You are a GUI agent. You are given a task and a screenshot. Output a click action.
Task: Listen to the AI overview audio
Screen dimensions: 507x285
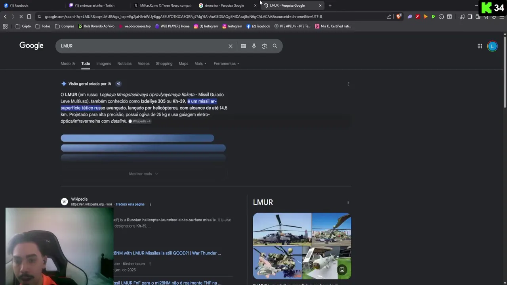[118, 84]
